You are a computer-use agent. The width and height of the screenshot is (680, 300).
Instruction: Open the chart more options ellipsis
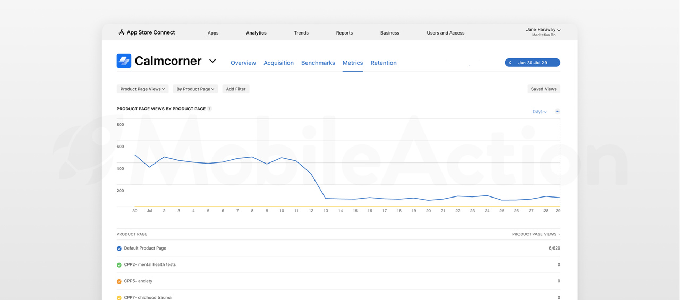click(x=557, y=112)
